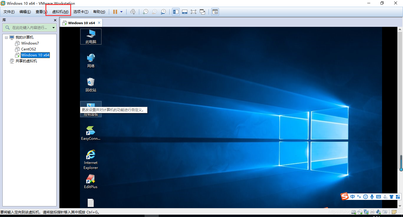Click the scroll up arrow of VM view

pos(400,29)
